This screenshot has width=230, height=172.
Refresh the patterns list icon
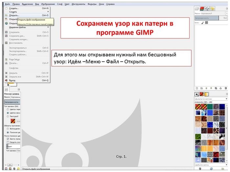point(211,169)
